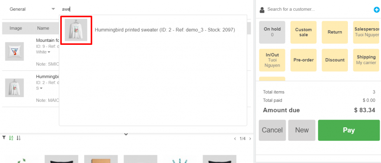Image resolution: width=381 pixels, height=163 pixels.
Task: Collapse the cart panel with chevron
Action: [126, 134]
